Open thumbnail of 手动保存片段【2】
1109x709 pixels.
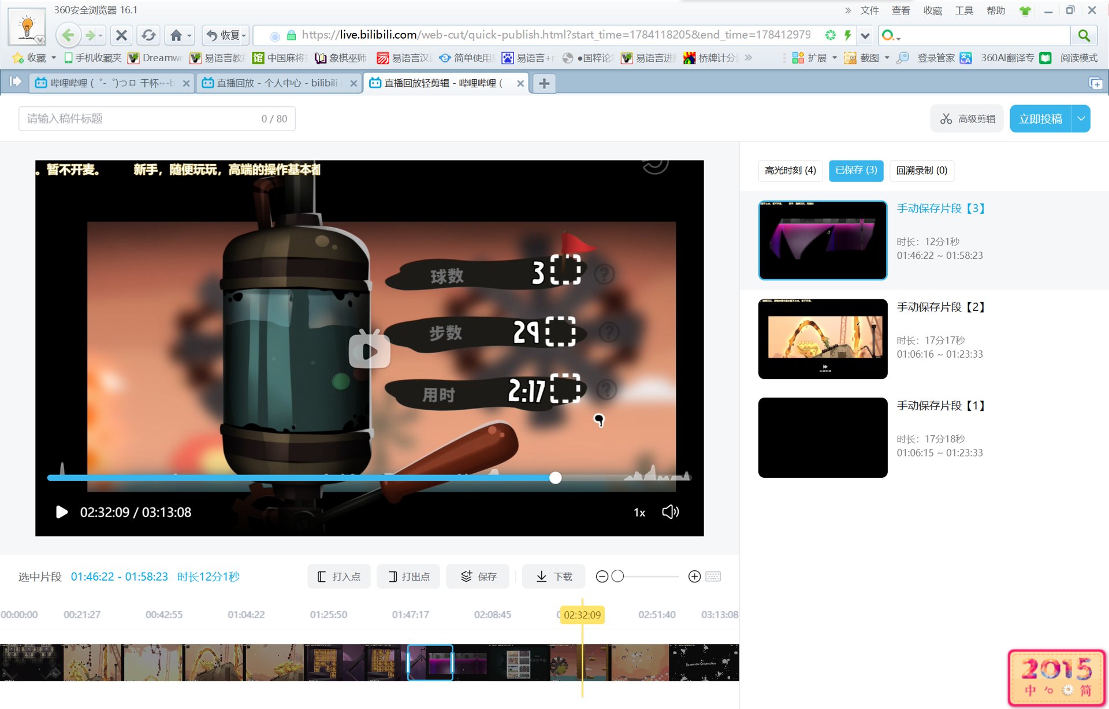click(823, 339)
